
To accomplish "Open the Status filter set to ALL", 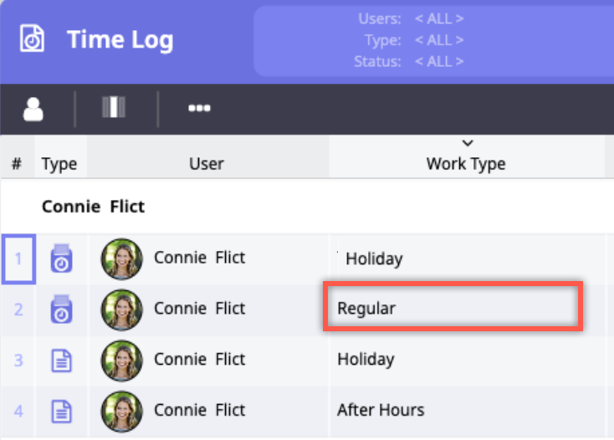I will 438,62.
